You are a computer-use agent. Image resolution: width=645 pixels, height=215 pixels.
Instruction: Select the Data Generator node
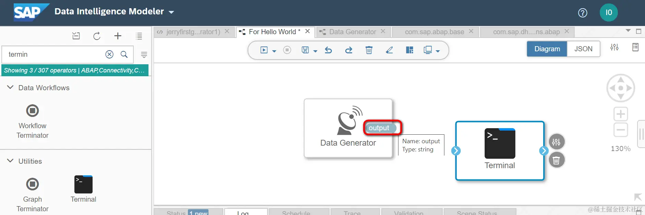(x=348, y=128)
